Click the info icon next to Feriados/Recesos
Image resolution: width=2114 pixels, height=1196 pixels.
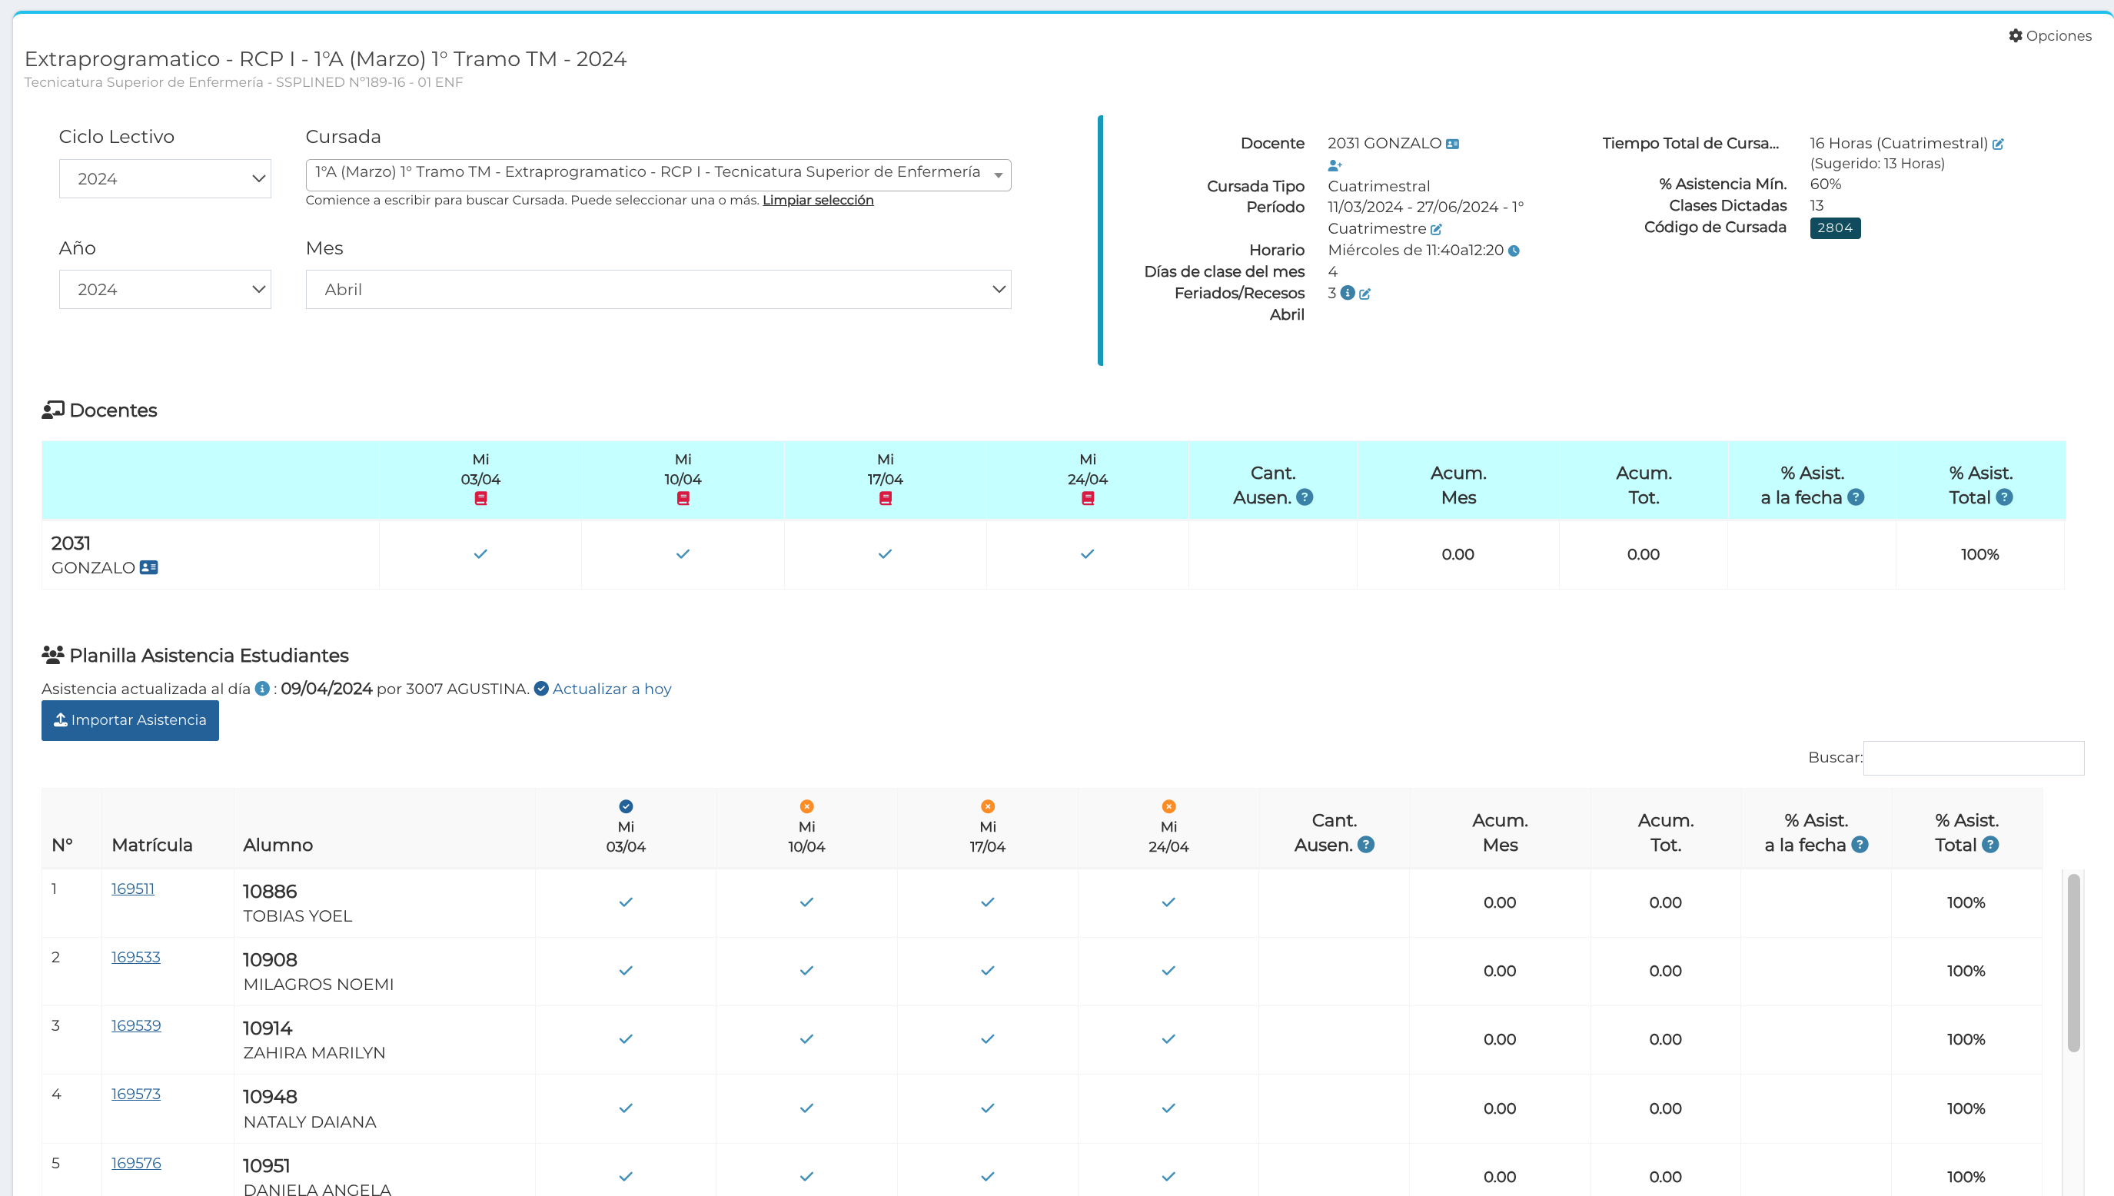(x=1348, y=294)
